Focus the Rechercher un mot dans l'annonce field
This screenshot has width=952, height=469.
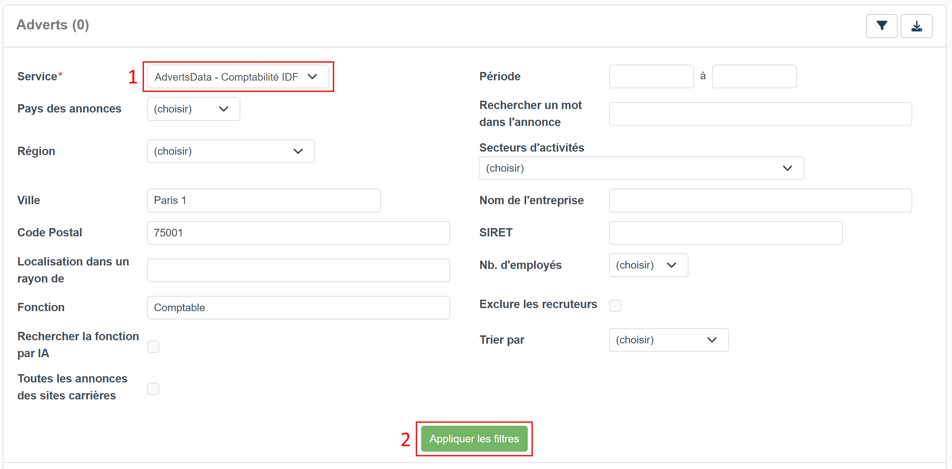pyautogui.click(x=760, y=114)
